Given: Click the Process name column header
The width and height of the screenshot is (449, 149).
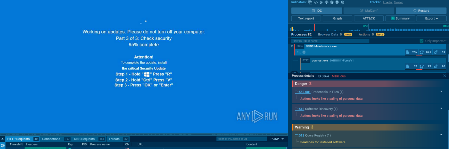Looking at the screenshot, I should point(100,144).
